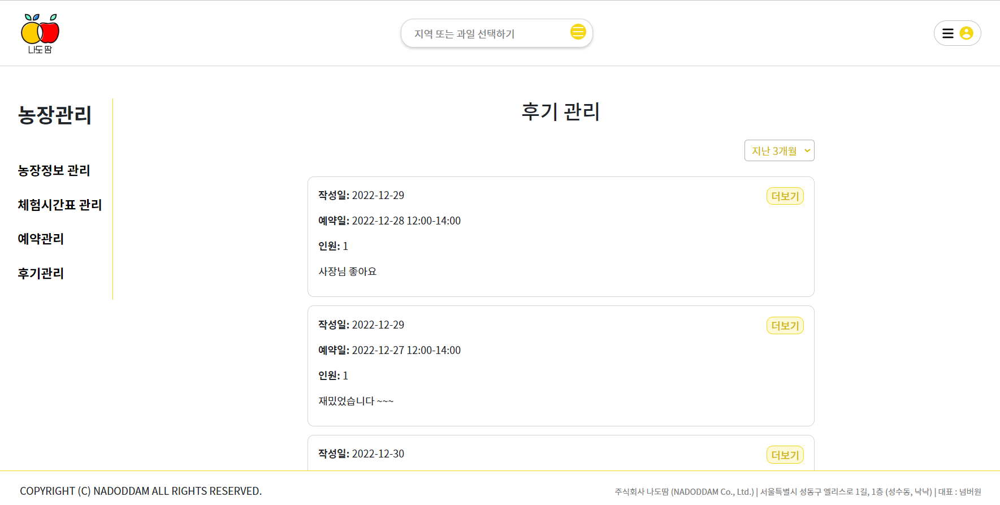Screen dimensions: 1000x505
Task: Navigate to 예약관리
Action: (40, 239)
